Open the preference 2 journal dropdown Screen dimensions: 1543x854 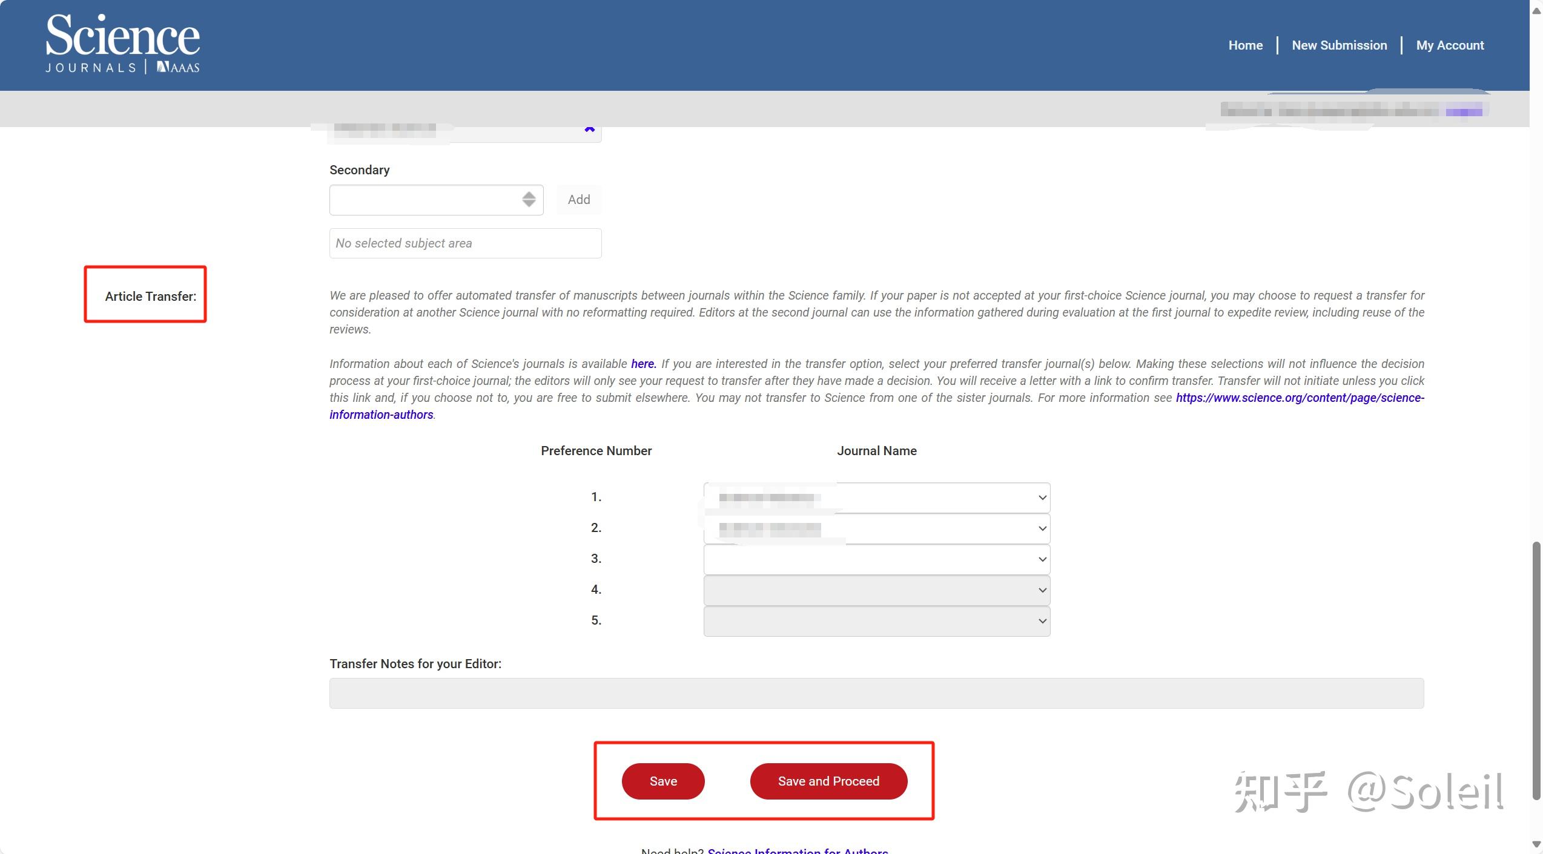coord(876,528)
